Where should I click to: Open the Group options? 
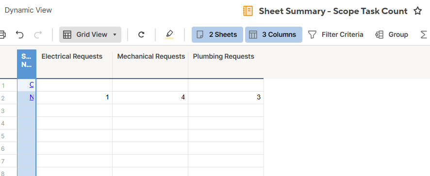[392, 34]
